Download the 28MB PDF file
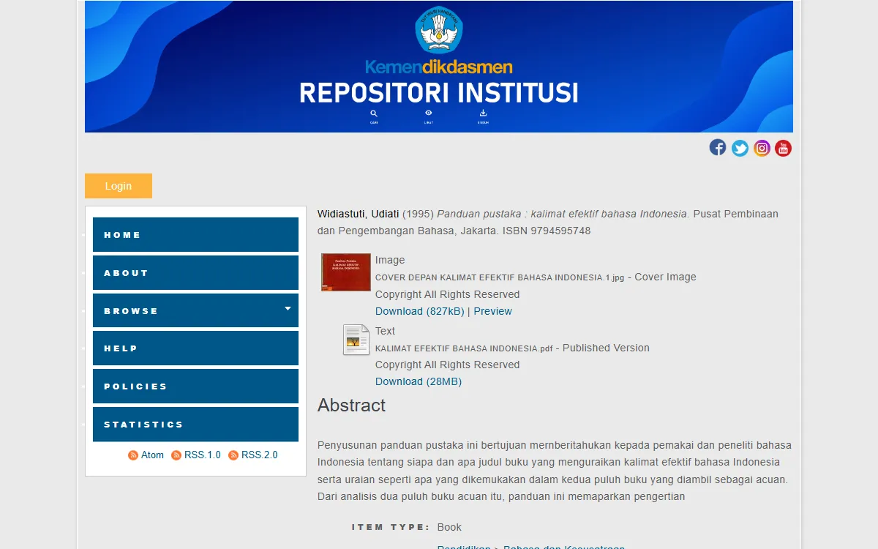878x549 pixels. pyautogui.click(x=419, y=381)
